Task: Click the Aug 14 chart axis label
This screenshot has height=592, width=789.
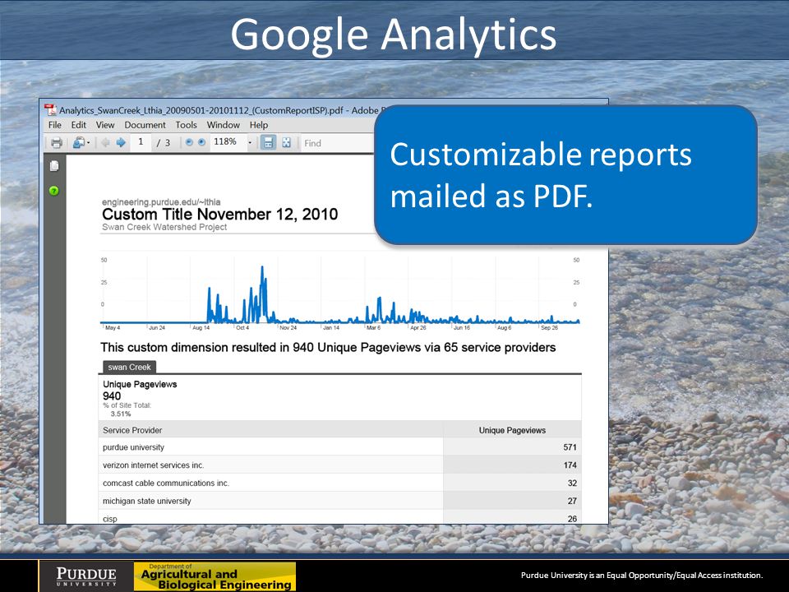Action: [201, 328]
